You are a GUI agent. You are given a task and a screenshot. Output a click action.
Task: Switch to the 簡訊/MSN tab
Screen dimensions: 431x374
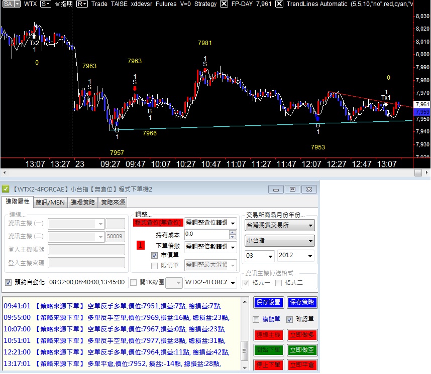point(50,203)
